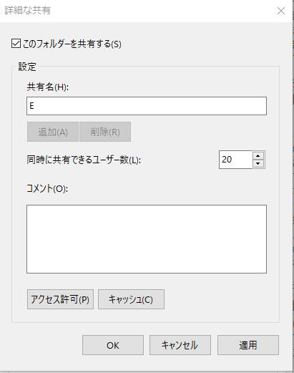
Task: Click the このフォルダーを共有する(S) label text
Action: 72,44
